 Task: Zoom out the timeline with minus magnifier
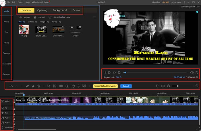tap(169, 86)
